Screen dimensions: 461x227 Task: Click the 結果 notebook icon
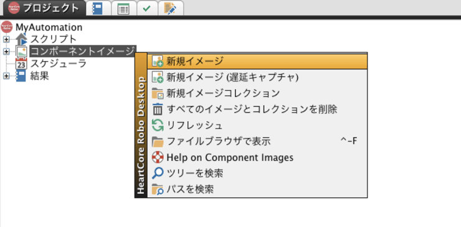click(x=21, y=76)
